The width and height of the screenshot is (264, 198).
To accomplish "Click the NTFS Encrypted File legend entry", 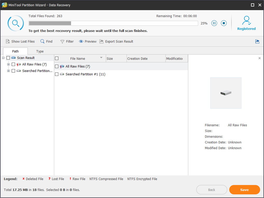I will [142, 179].
